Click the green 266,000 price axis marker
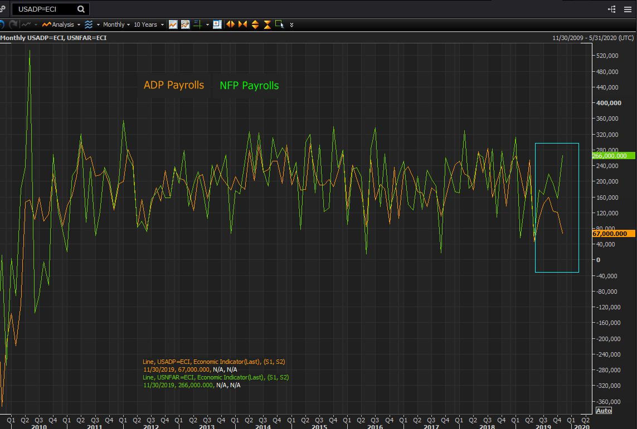This screenshot has height=429, width=637. pos(614,156)
